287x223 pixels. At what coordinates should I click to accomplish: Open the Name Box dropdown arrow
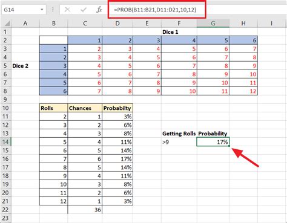click(42, 10)
